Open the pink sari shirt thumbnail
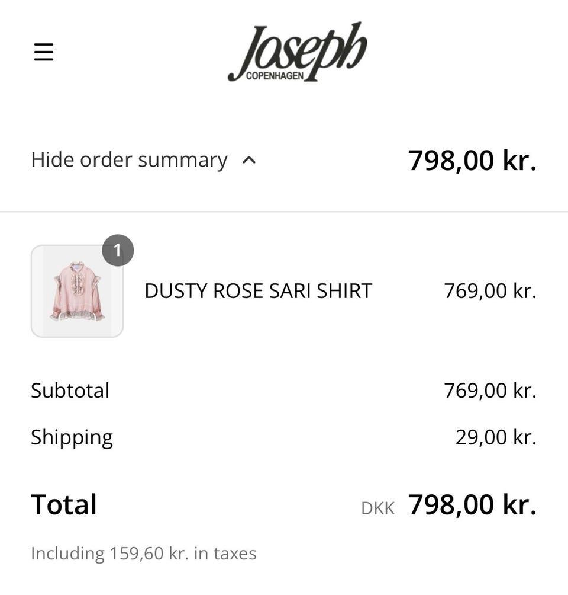 coord(77,291)
